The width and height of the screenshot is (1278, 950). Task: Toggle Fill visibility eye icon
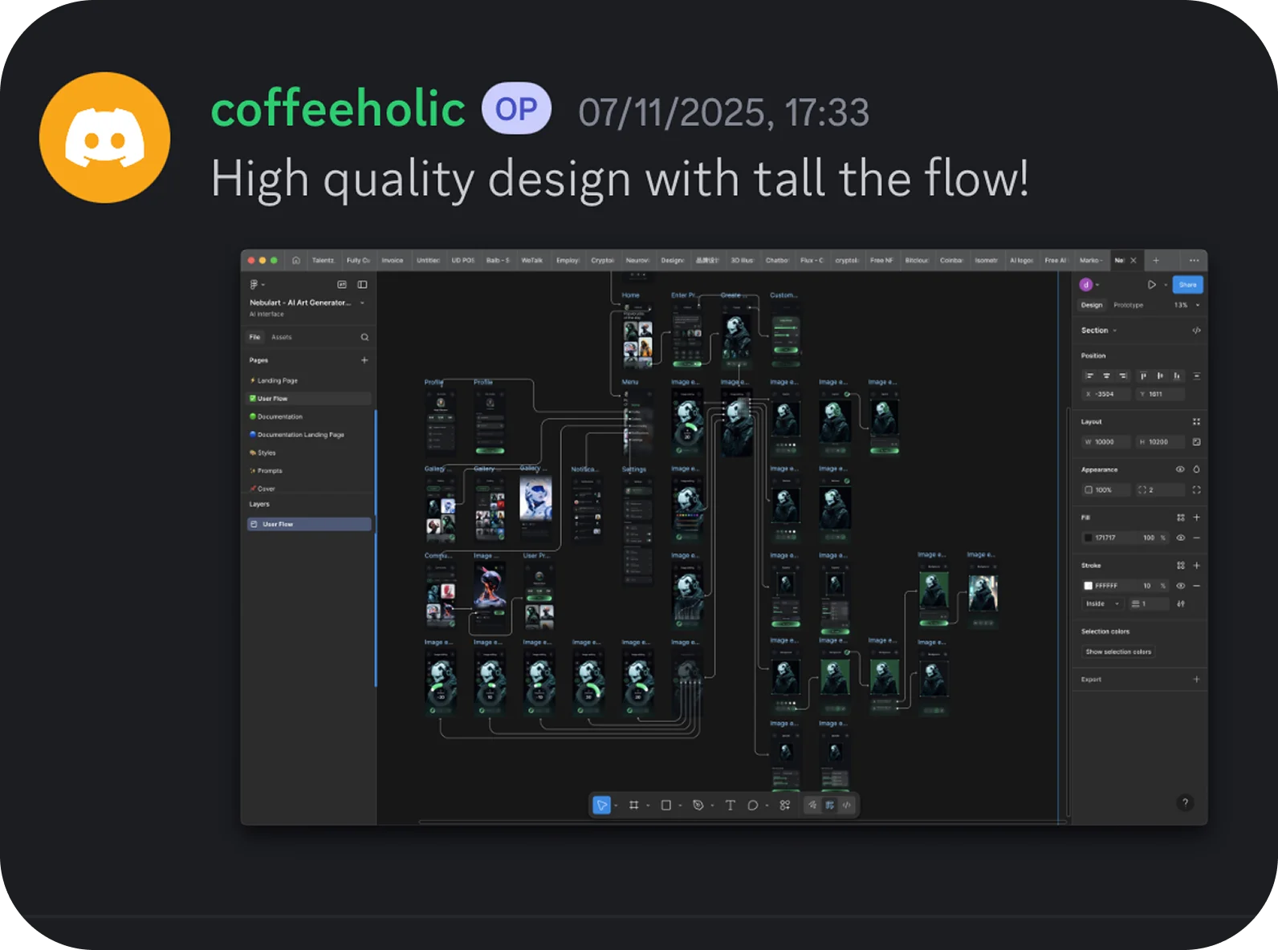pos(1180,538)
